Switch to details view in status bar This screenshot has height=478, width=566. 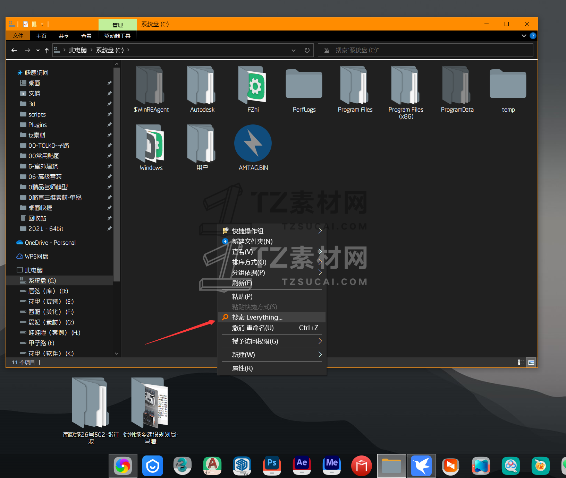pyautogui.click(x=521, y=362)
